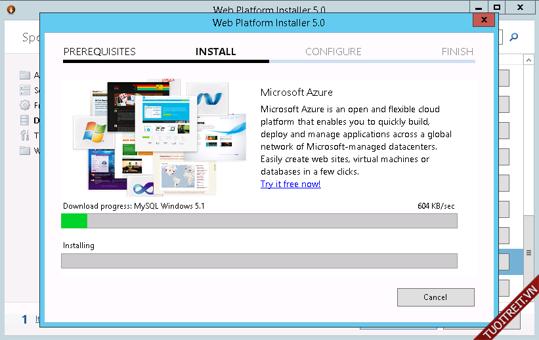This screenshot has height=340, width=539.
Task: Select the FINISH step tab
Action: pyautogui.click(x=457, y=52)
